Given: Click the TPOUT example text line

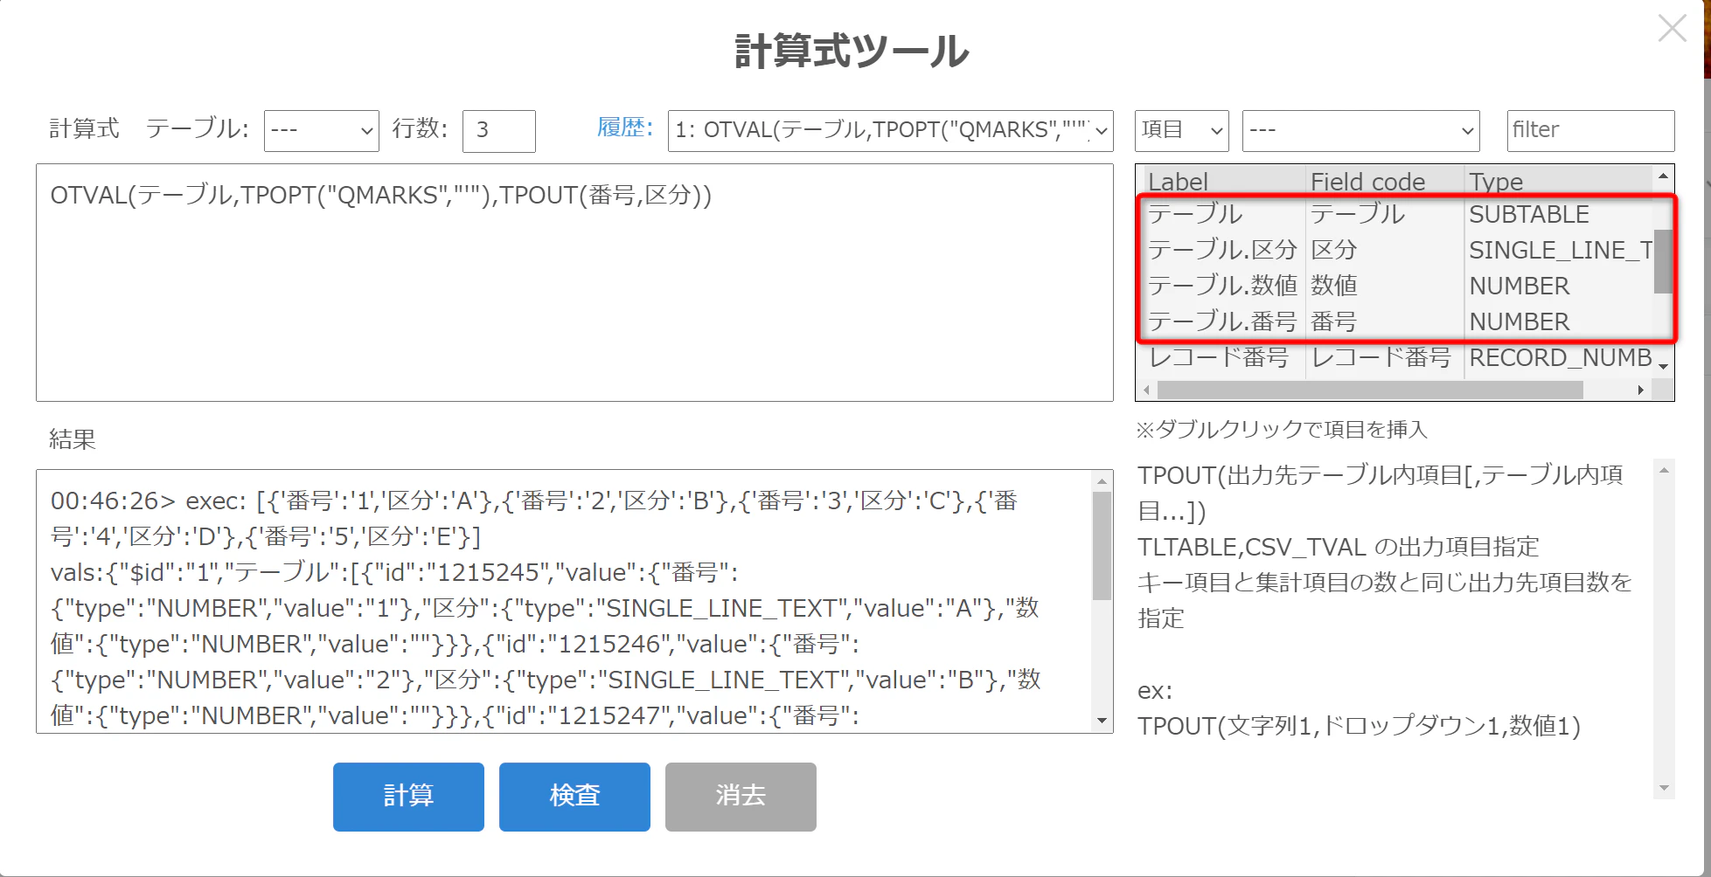Looking at the screenshot, I should pyautogui.click(x=1359, y=726).
